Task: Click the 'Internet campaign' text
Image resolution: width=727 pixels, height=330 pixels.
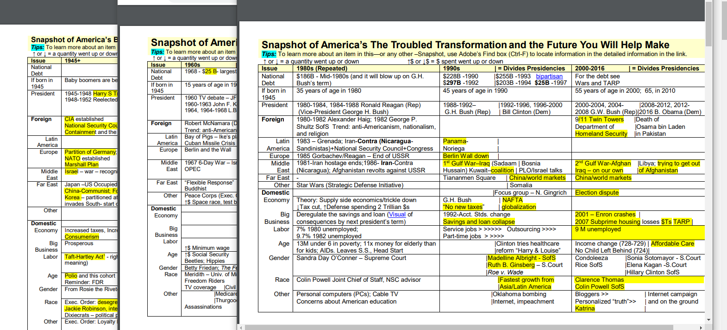Action: tap(672, 294)
